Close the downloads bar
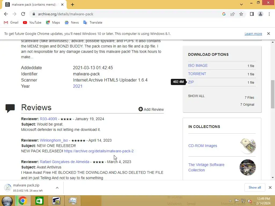 click(270, 187)
